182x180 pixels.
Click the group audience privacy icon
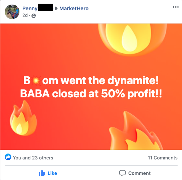[x=34, y=16]
